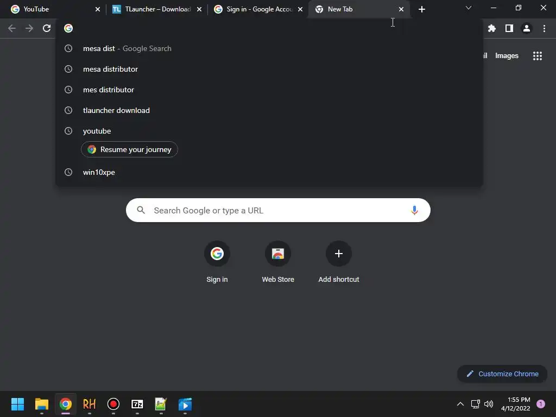Open the side panel icon

[x=509, y=28]
